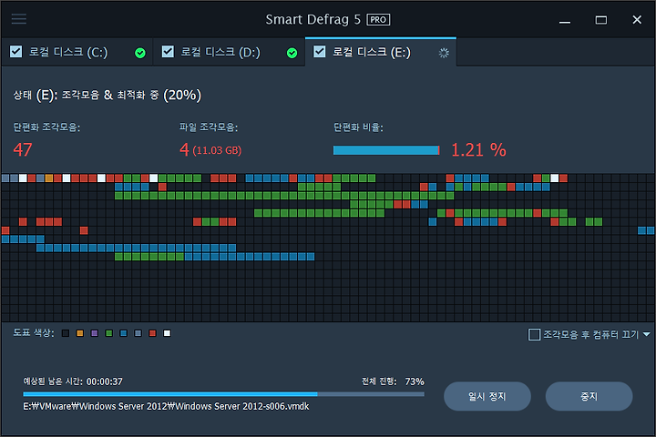
Task: Enable 조각모음 후 컴퓨터 끄기 checkbox
Action: [x=534, y=334]
